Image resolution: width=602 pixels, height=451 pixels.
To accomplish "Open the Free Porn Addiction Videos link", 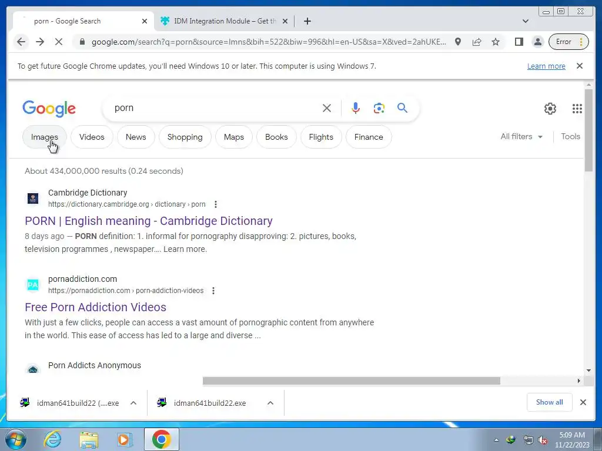I will tap(96, 307).
